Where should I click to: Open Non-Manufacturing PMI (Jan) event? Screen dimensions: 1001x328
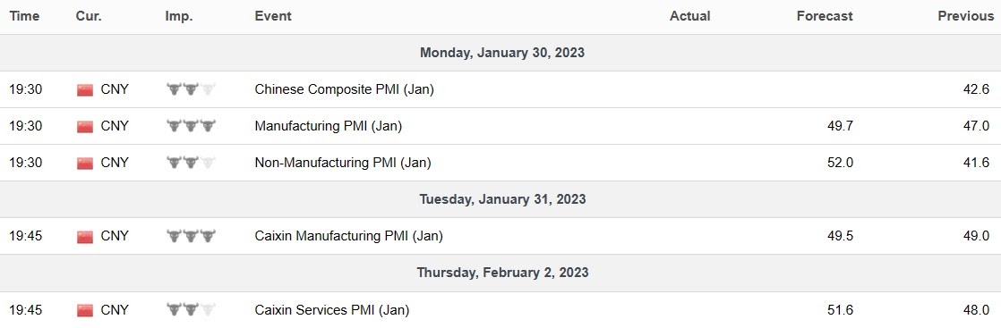(343, 163)
